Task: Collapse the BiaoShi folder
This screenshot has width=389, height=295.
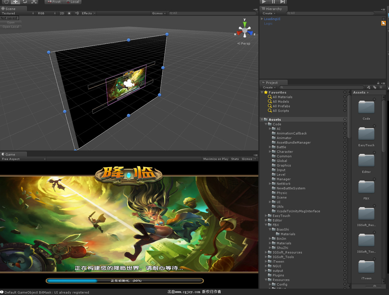Action: pos(270,229)
